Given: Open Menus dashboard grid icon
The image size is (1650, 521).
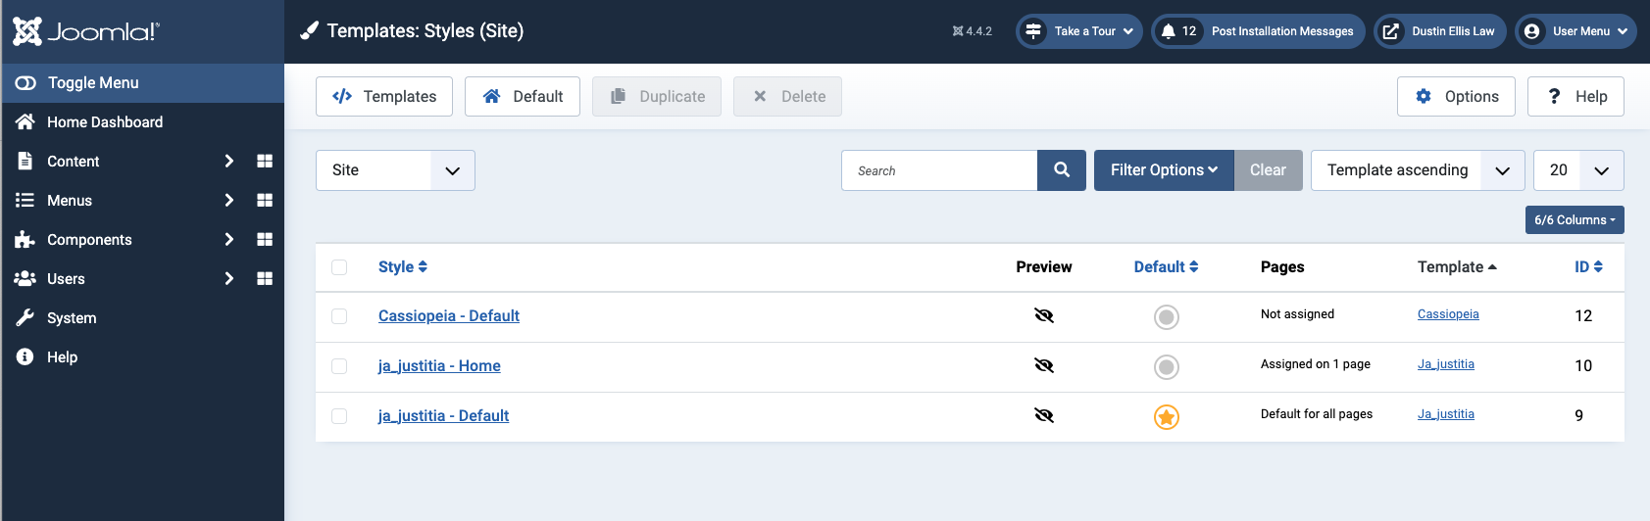Looking at the screenshot, I should pyautogui.click(x=265, y=200).
